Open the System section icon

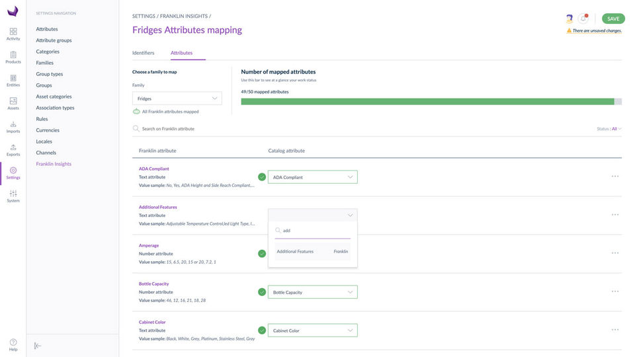click(13, 196)
